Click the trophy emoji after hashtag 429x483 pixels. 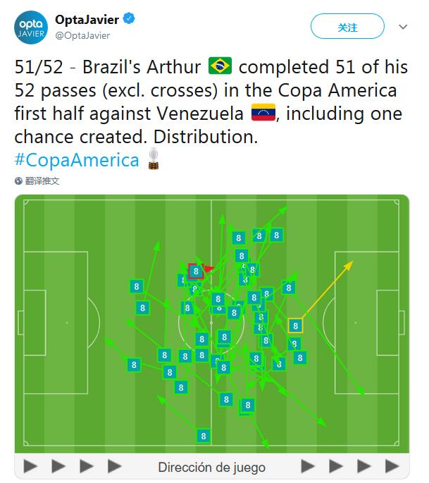coord(154,159)
